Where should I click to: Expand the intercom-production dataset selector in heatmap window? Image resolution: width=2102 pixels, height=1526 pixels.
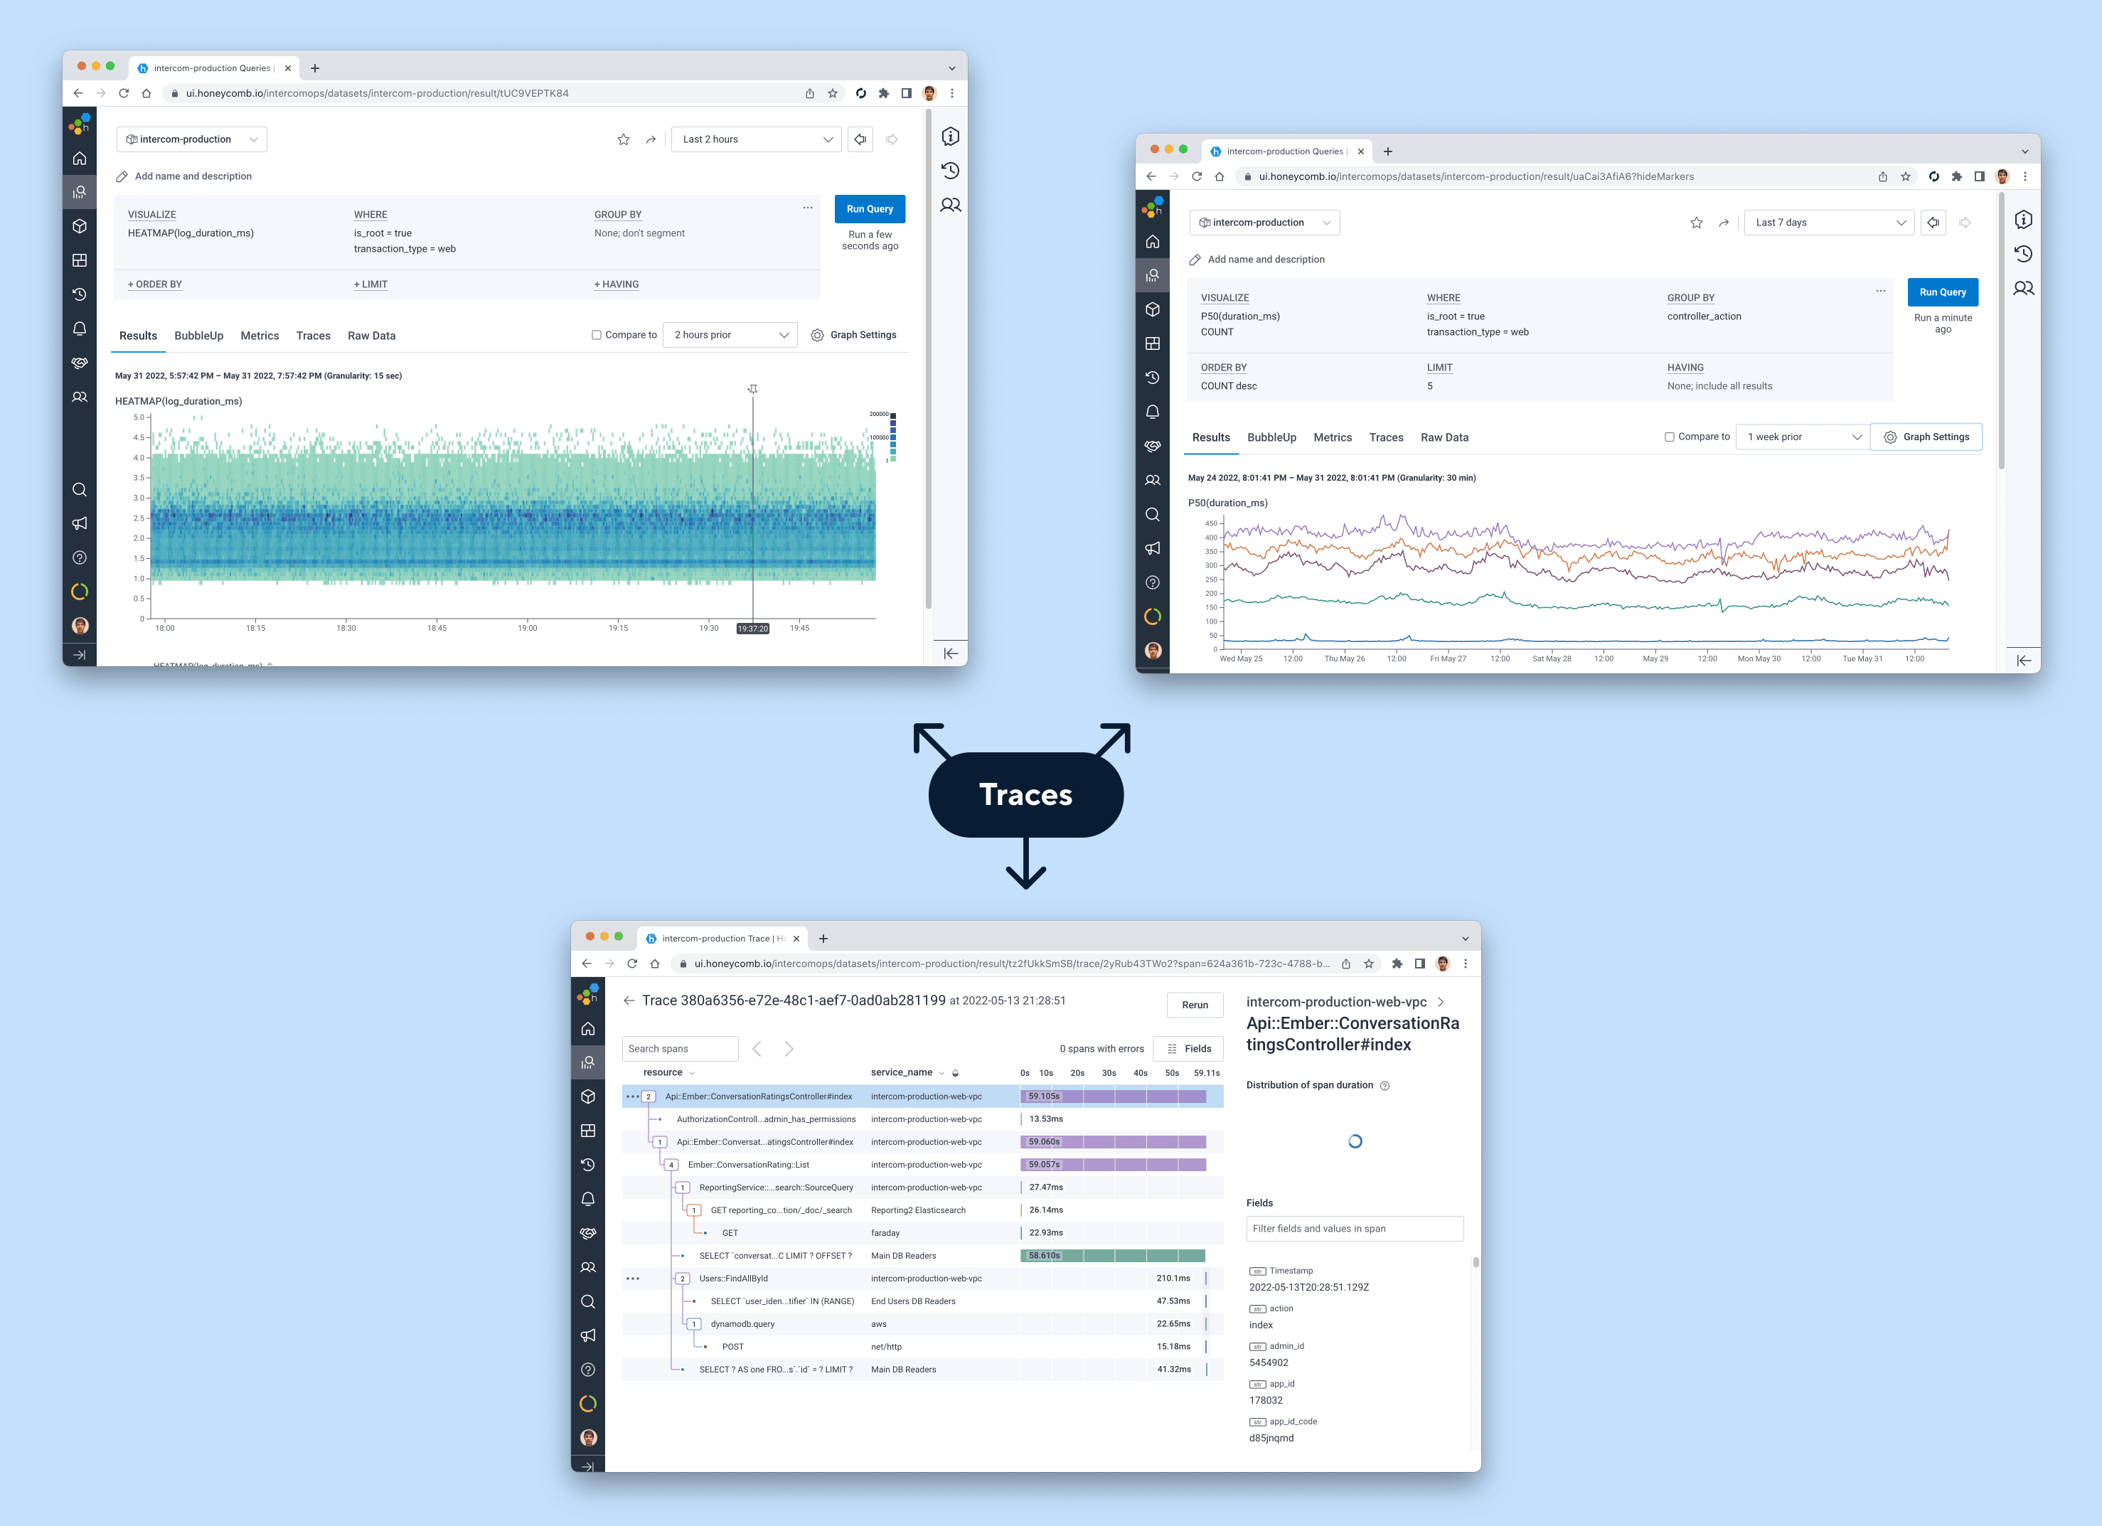point(192,140)
